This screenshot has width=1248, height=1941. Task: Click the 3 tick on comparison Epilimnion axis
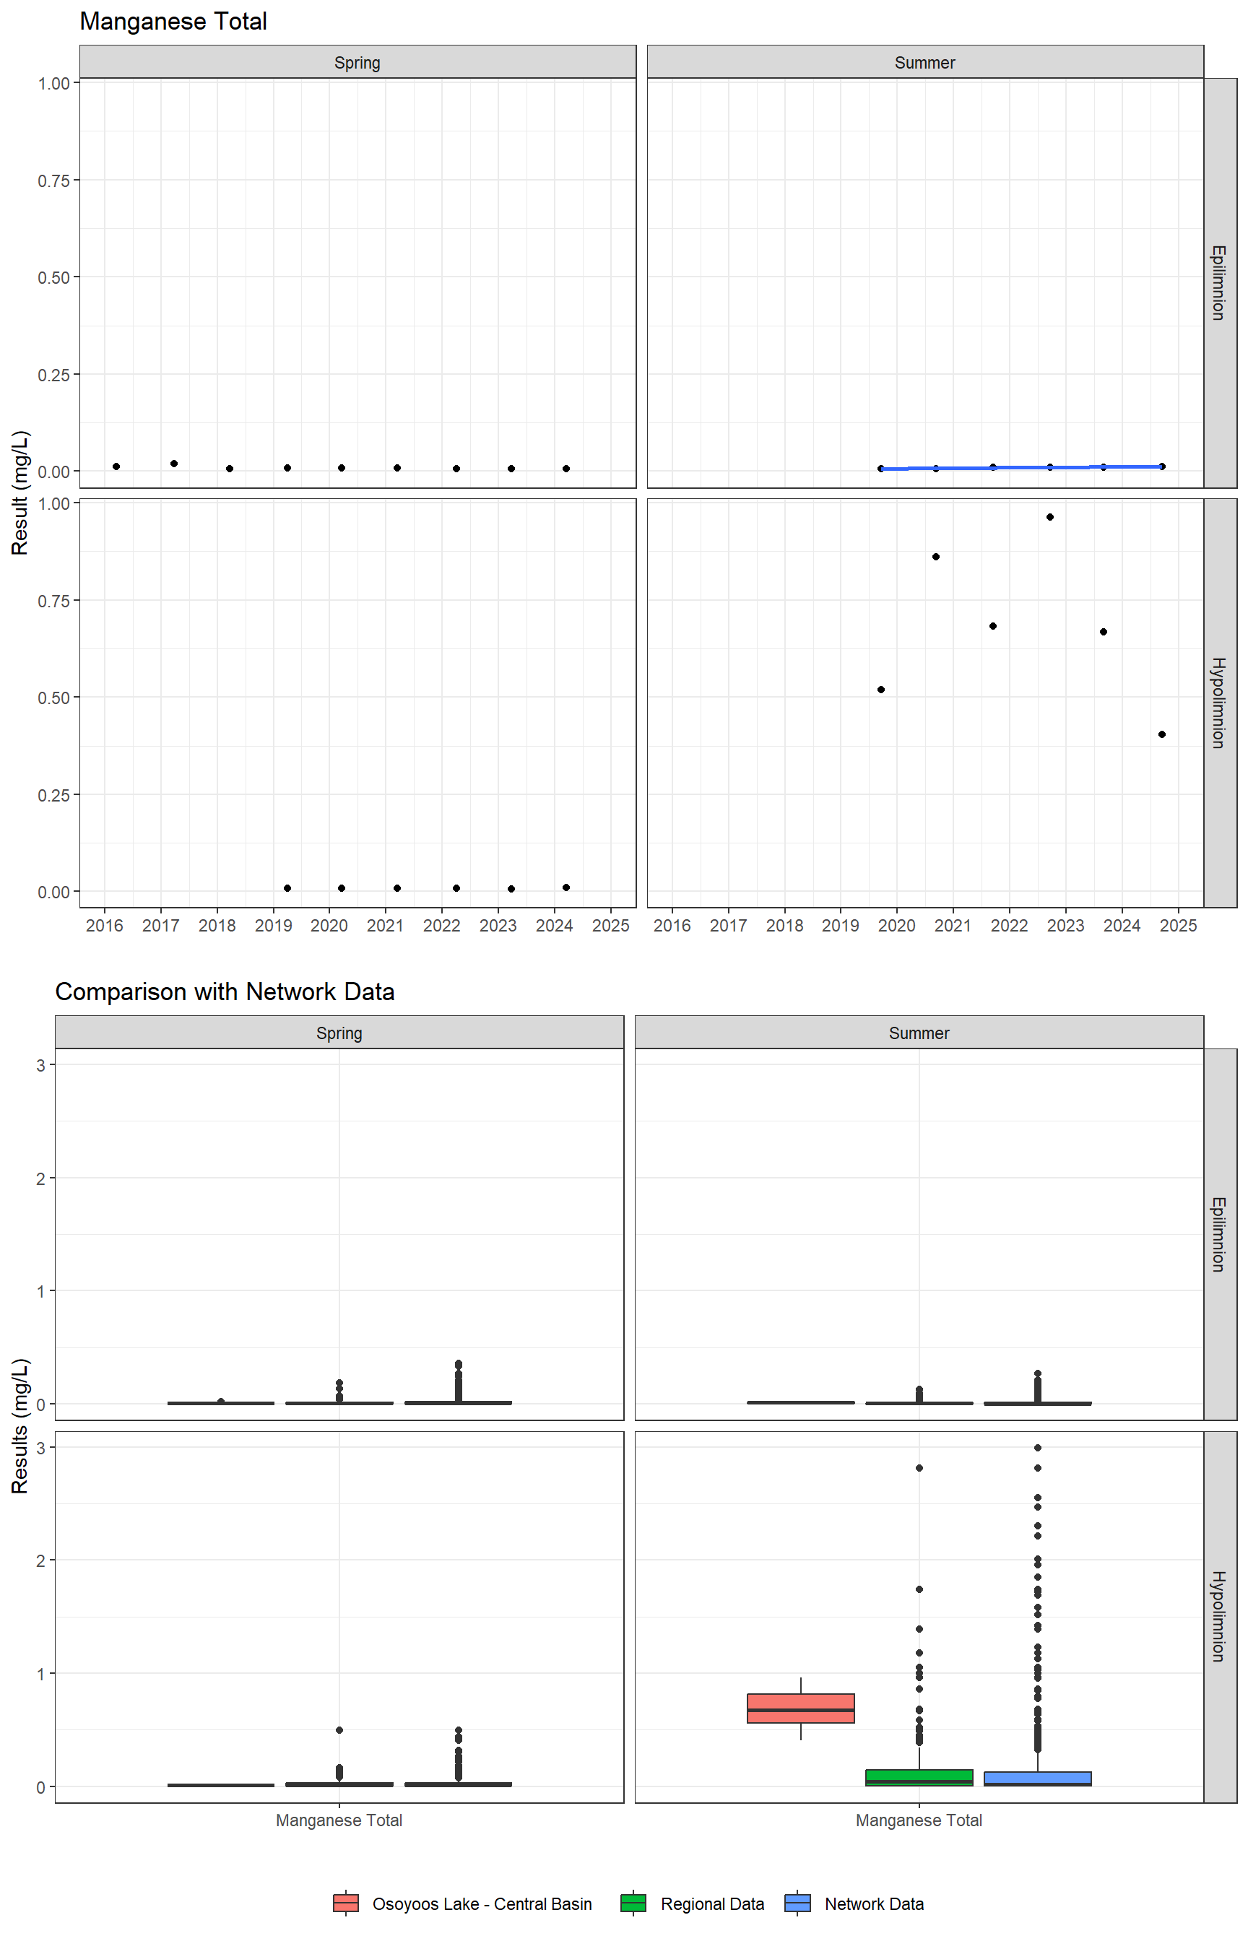40,1065
